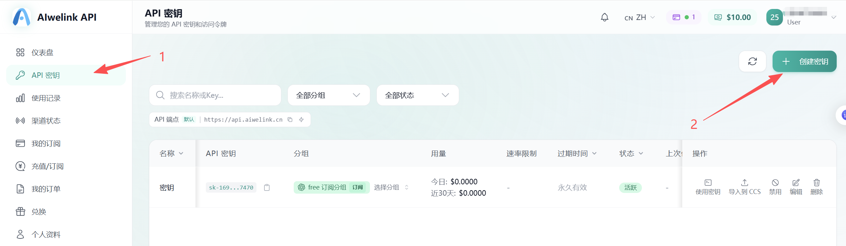The width and height of the screenshot is (846, 246).
Task: Click the 速率限制 column header
Action: point(521,153)
